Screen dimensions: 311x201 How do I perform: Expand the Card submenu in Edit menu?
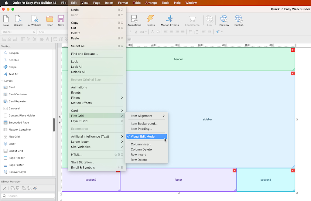coord(97,111)
